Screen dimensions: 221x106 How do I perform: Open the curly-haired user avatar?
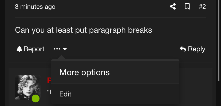tap(28, 87)
